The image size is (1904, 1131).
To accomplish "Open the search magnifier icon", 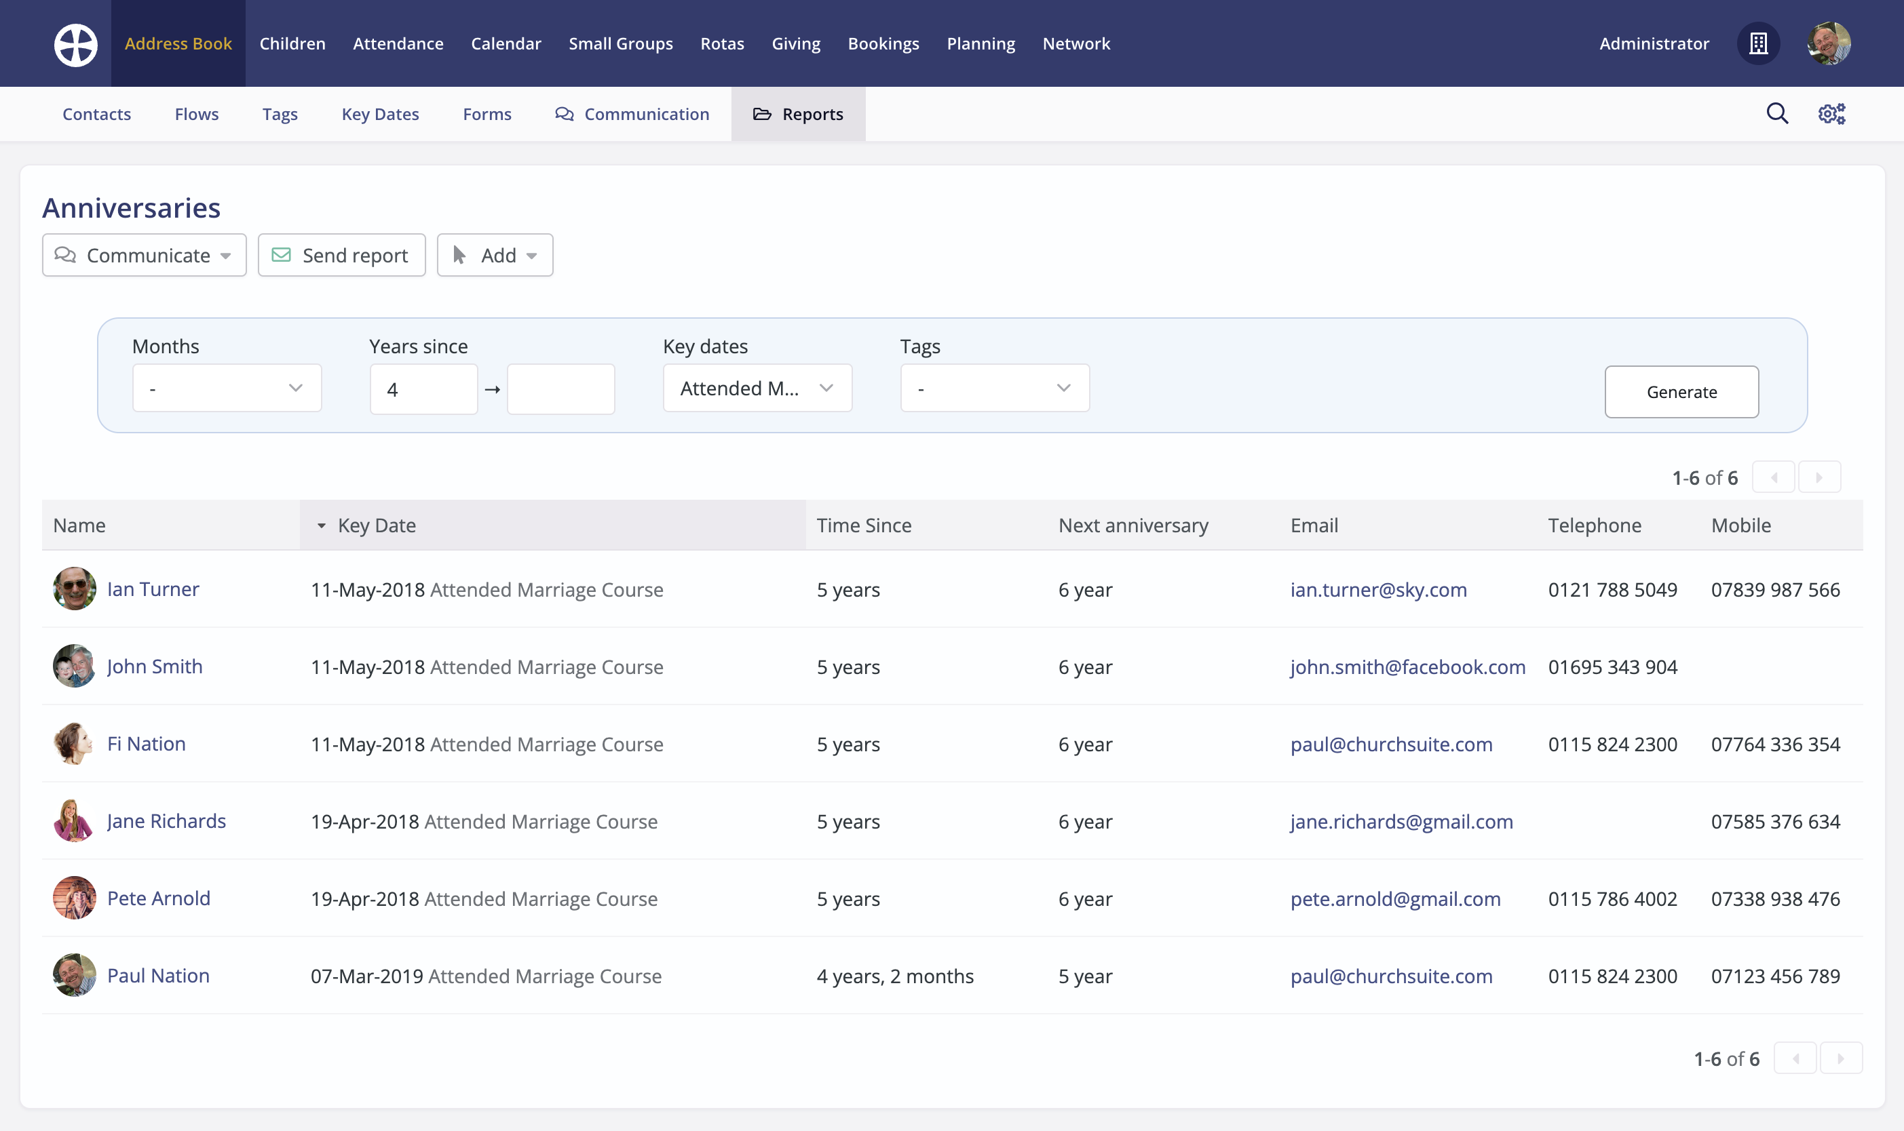I will click(x=1777, y=113).
